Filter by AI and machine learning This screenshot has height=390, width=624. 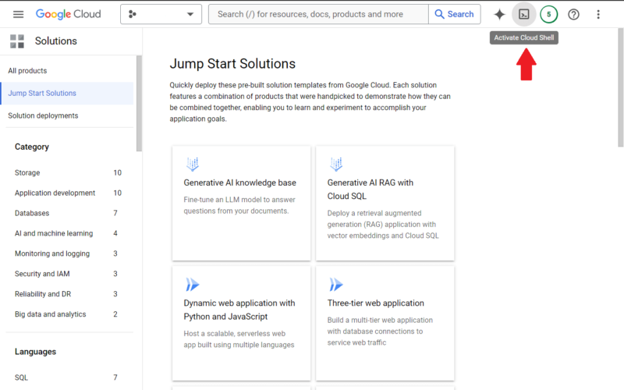(68, 233)
